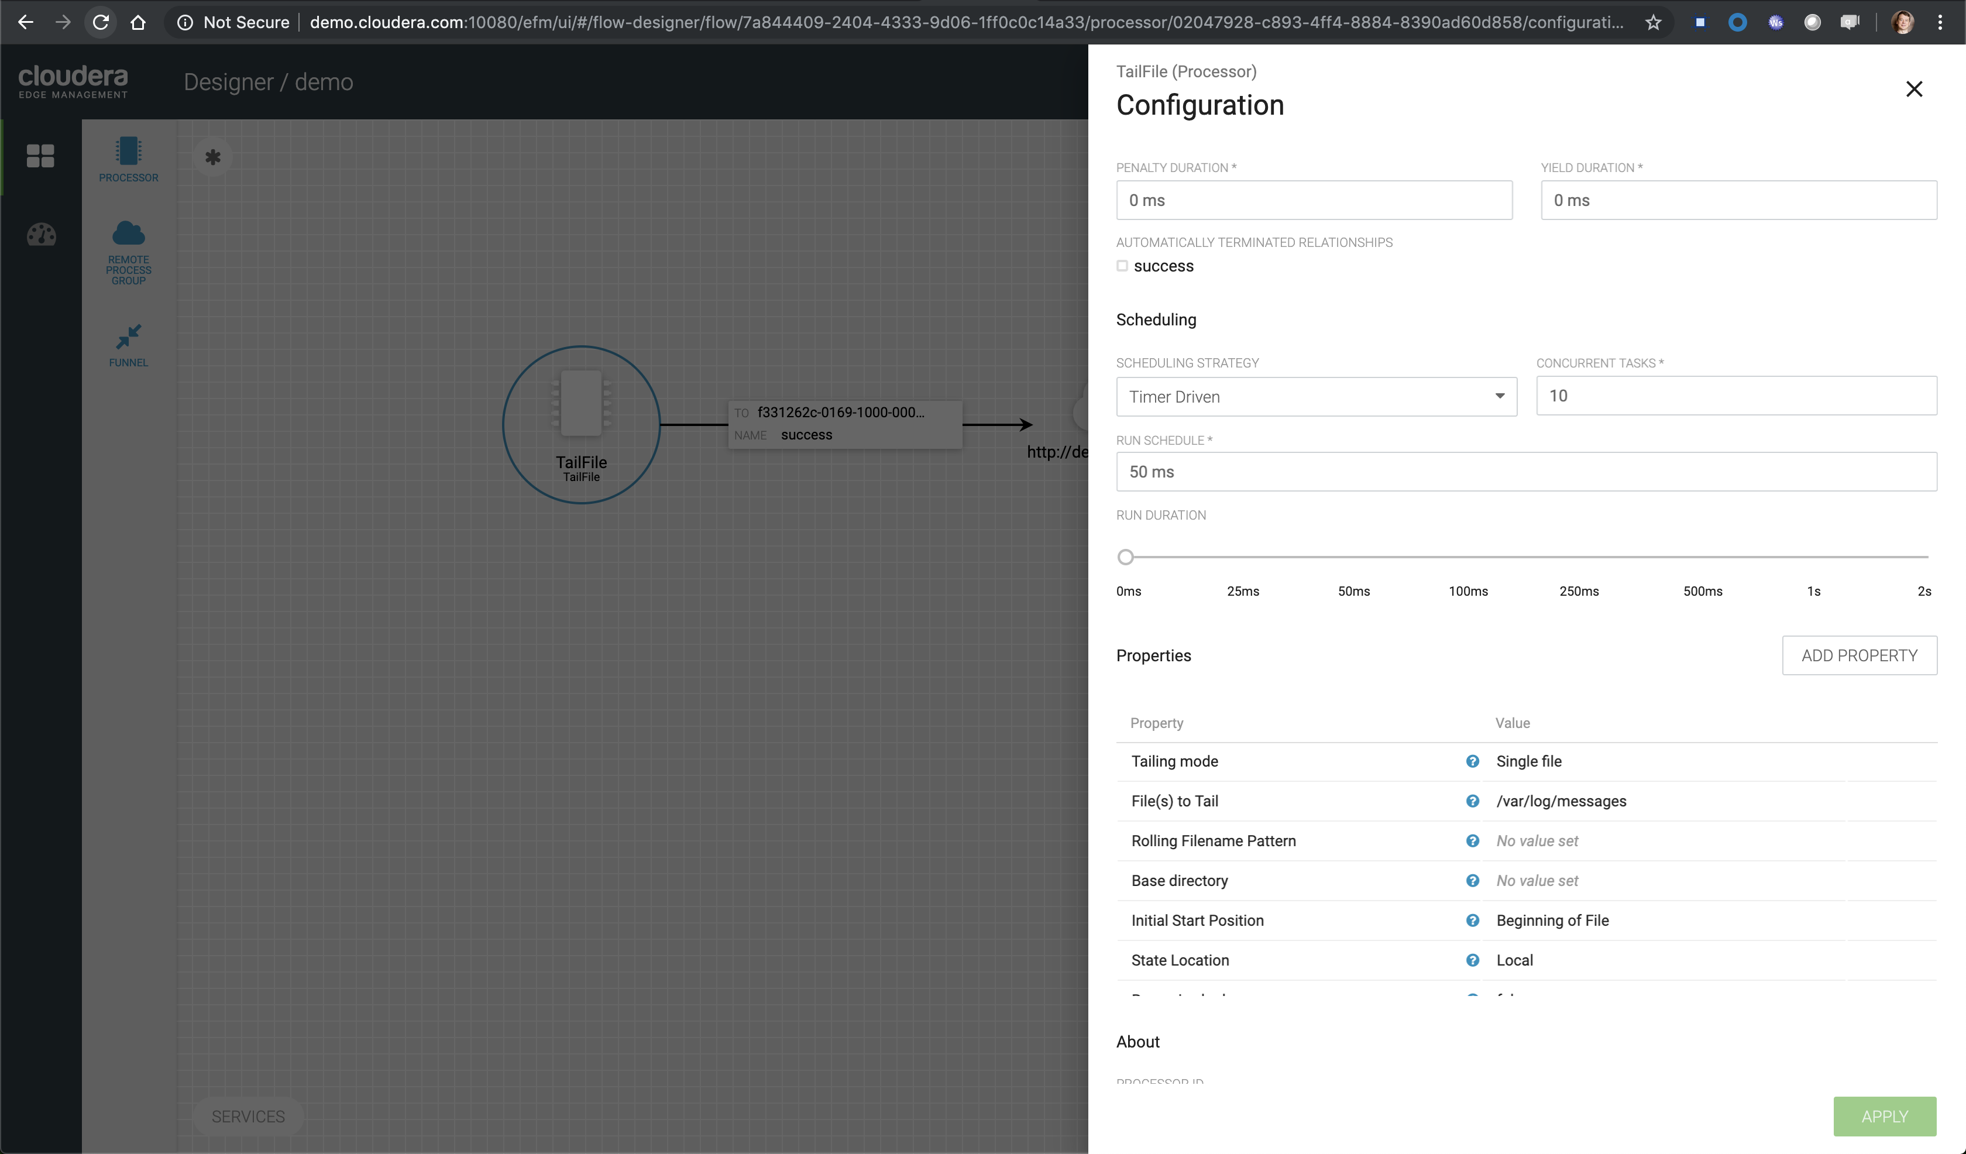Set run duration to 500ms label
Viewport: 1966px width, 1154px height.
1702,592
